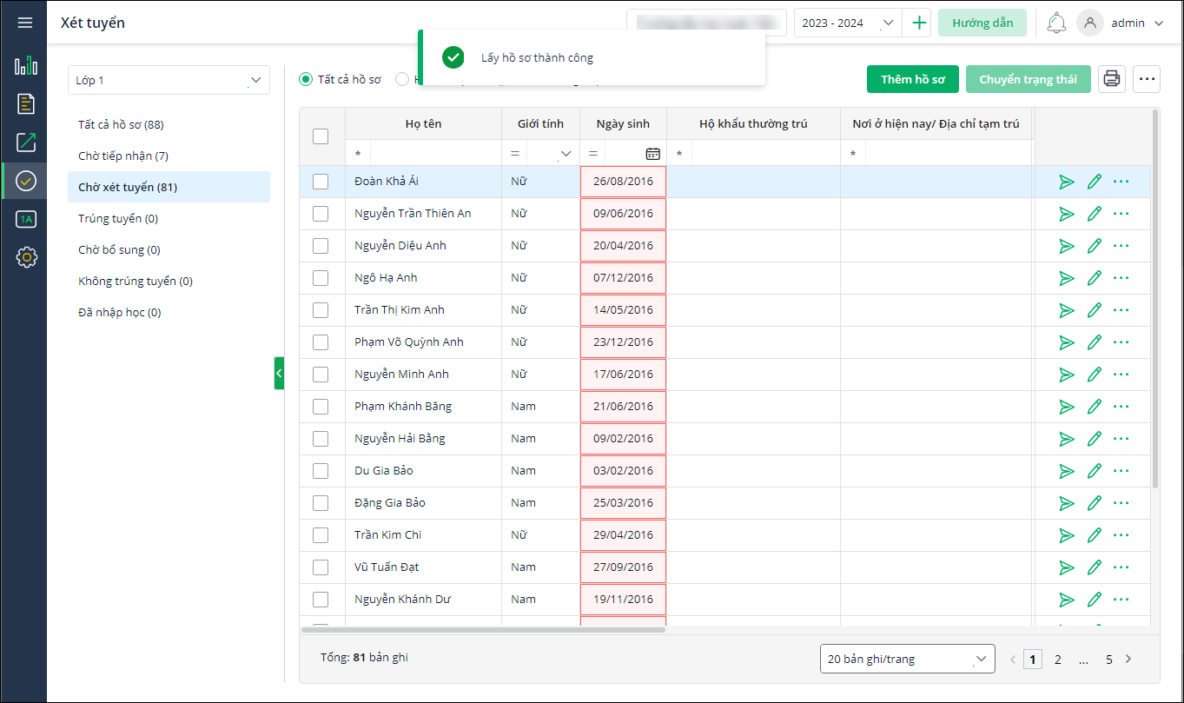Click the admin user avatar icon
Viewport: 1184px width, 703px height.
1090,23
